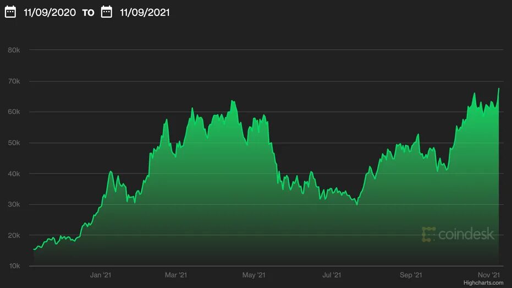Image resolution: width=512 pixels, height=288 pixels.
Task: Open the end date calendar icon
Action: click(x=107, y=12)
